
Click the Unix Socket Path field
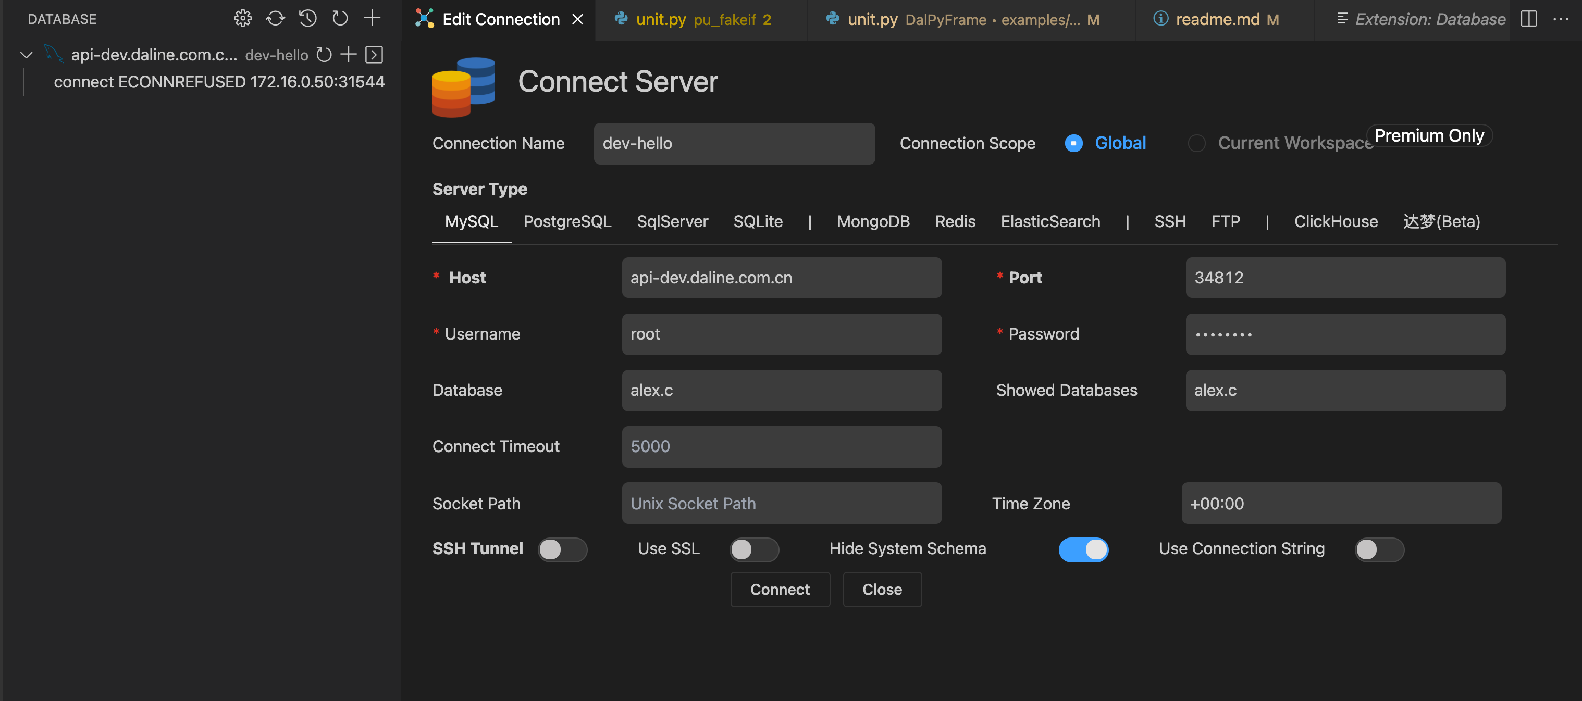click(x=781, y=503)
